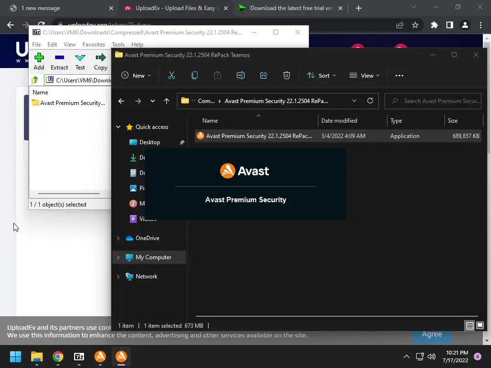Screen dimensions: 491x368
Task: Navigate up one folder level in Explorer
Action: [166, 101]
